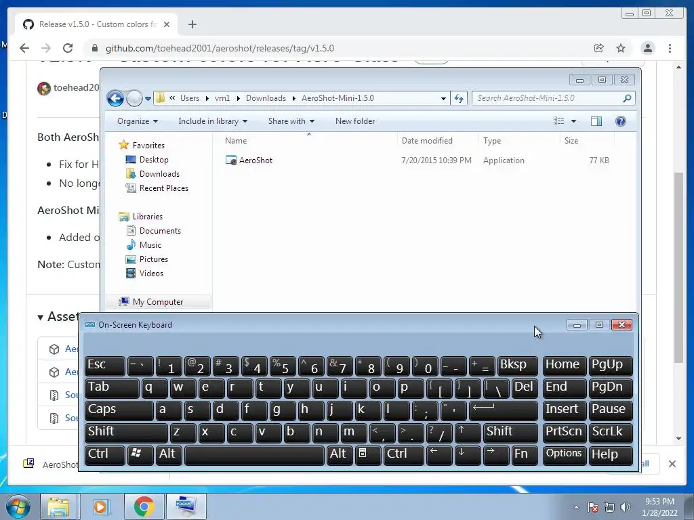The width and height of the screenshot is (694, 520).
Task: Reload the GitHub release page
Action: click(x=68, y=48)
